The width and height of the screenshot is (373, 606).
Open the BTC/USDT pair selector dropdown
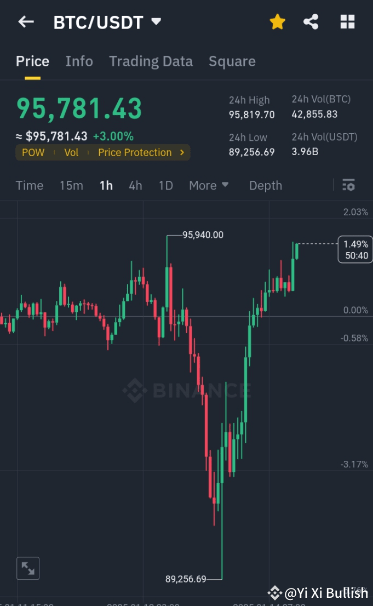(x=107, y=21)
